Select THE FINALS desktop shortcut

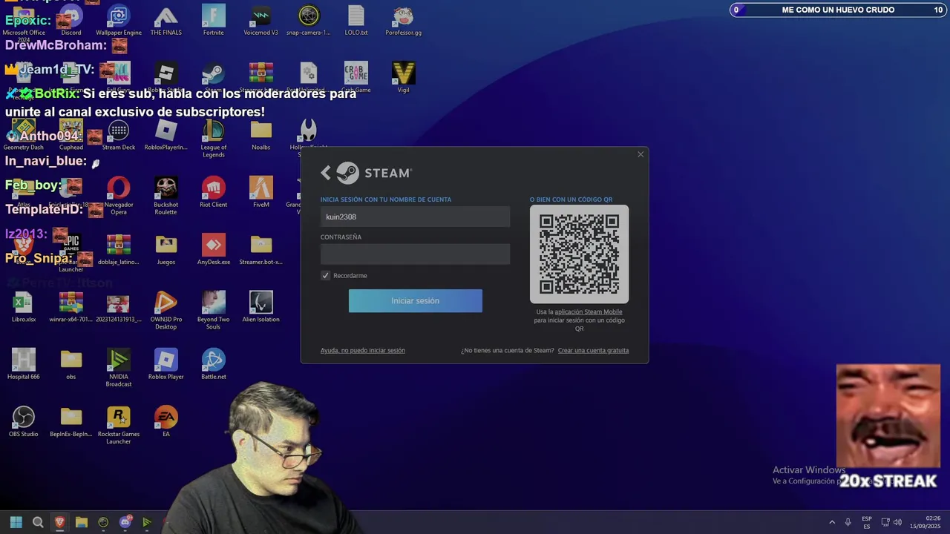166,21
